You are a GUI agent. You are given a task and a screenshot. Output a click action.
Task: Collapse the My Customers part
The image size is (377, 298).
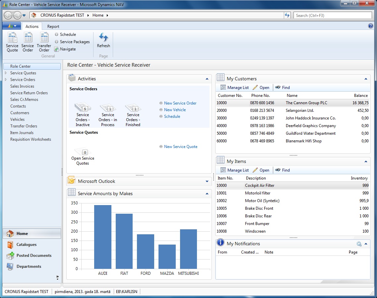pyautogui.click(x=366, y=79)
